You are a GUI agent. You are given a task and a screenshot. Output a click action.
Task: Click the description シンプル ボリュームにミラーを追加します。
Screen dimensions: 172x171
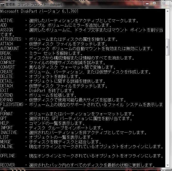(x=70, y=25)
